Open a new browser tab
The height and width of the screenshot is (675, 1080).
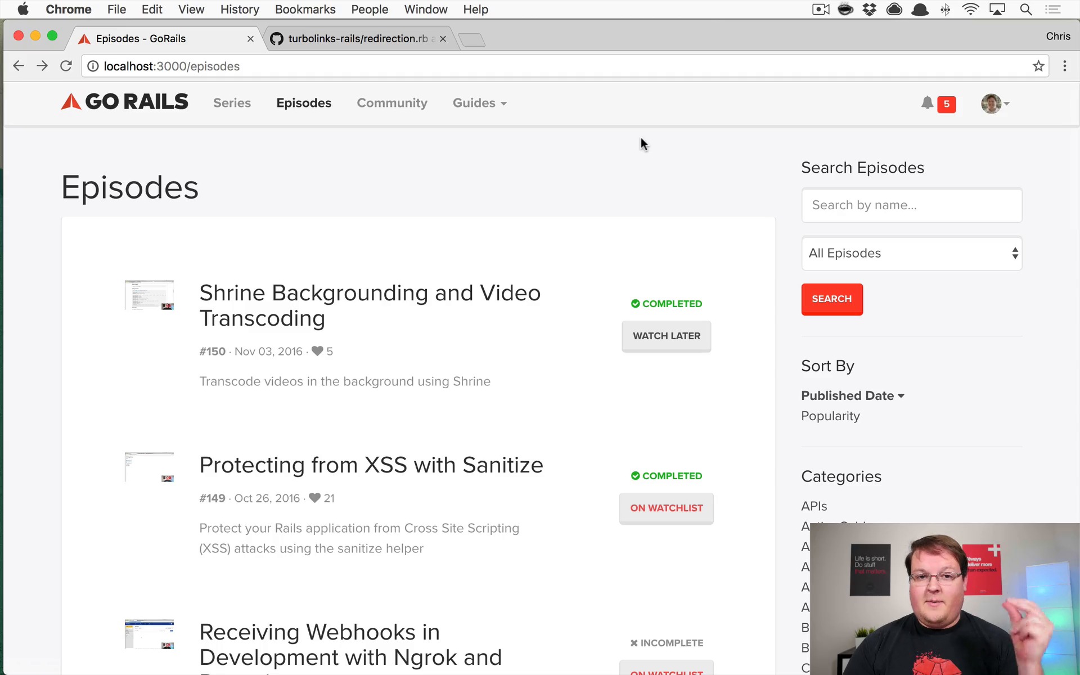pyautogui.click(x=471, y=39)
